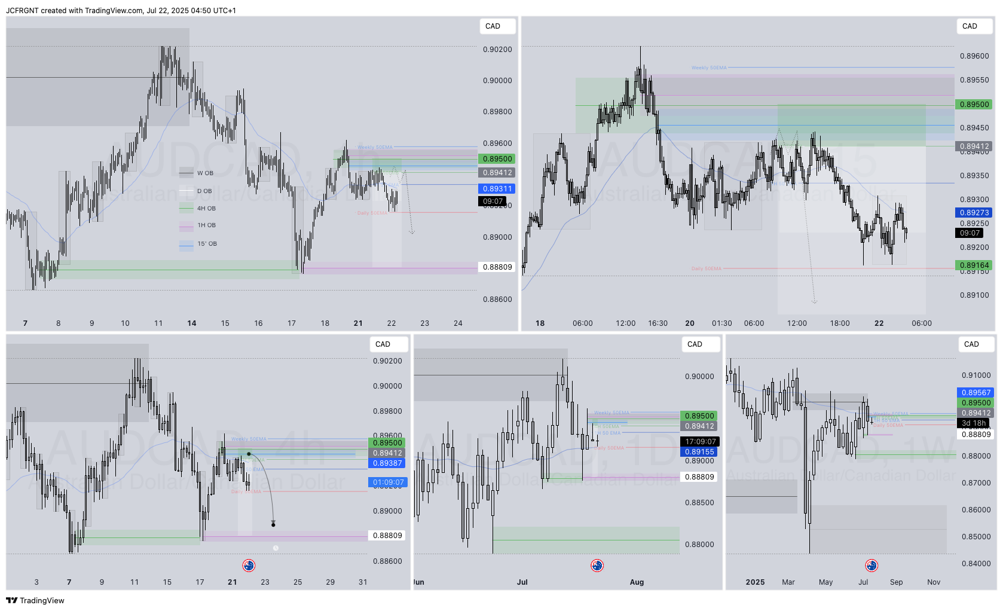Click the 01:09:07 countdown label
This screenshot has width=1003, height=611.
click(x=388, y=482)
